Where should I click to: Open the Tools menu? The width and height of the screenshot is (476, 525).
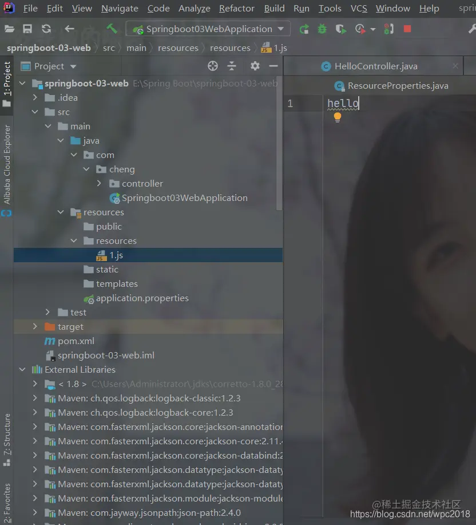pyautogui.click(x=330, y=9)
